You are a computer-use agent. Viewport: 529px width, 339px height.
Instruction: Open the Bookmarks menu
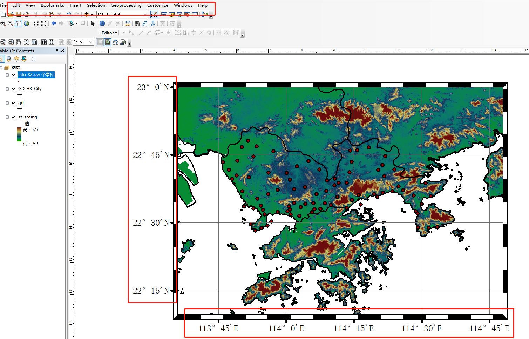click(x=52, y=5)
